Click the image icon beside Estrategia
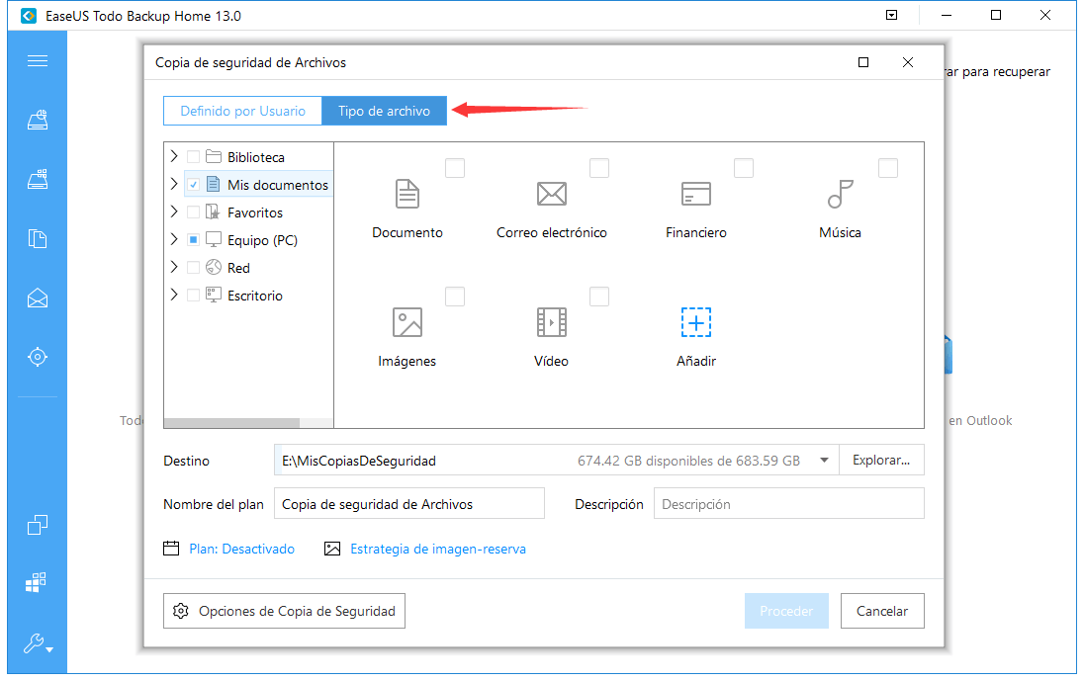1084x681 pixels. 332,549
